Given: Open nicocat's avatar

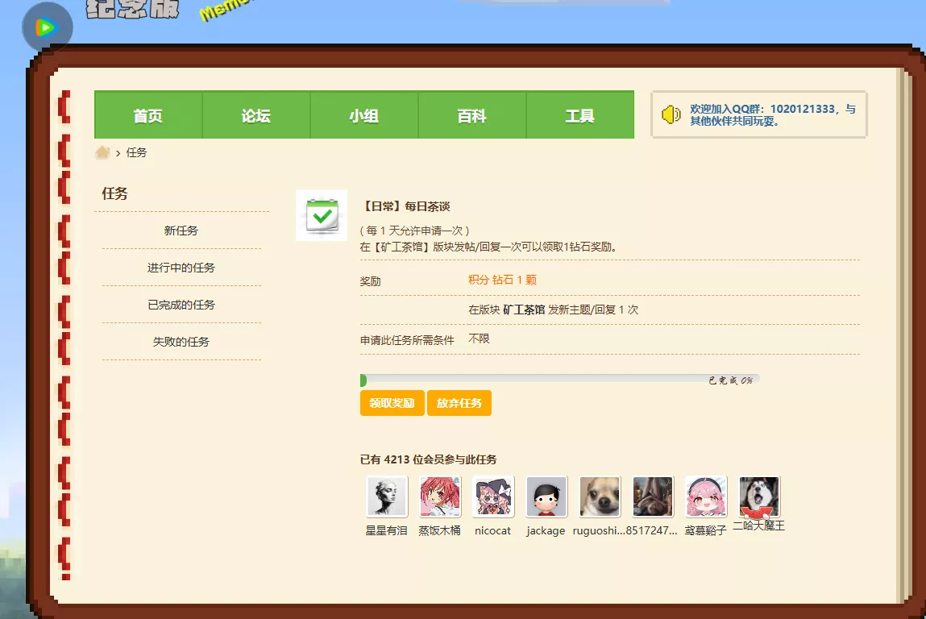Looking at the screenshot, I should [493, 496].
